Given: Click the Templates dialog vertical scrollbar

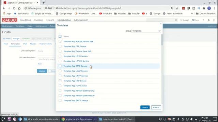Looking at the screenshot, I should 162,40.
